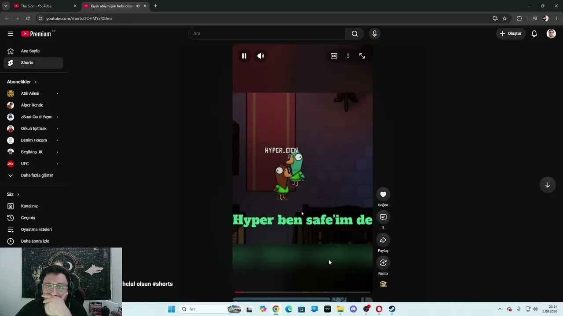Open YouTube notifications bell
Viewport: 563px width, 316px height.
pyautogui.click(x=534, y=33)
